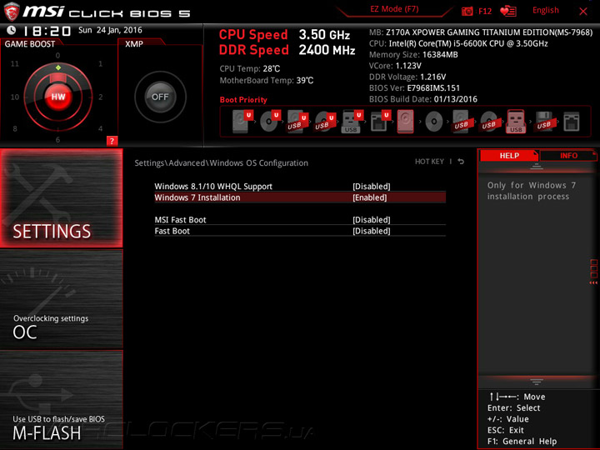The width and height of the screenshot is (600, 450).
Task: Click the back arrow next to HOT KEY
Action: coord(461,162)
